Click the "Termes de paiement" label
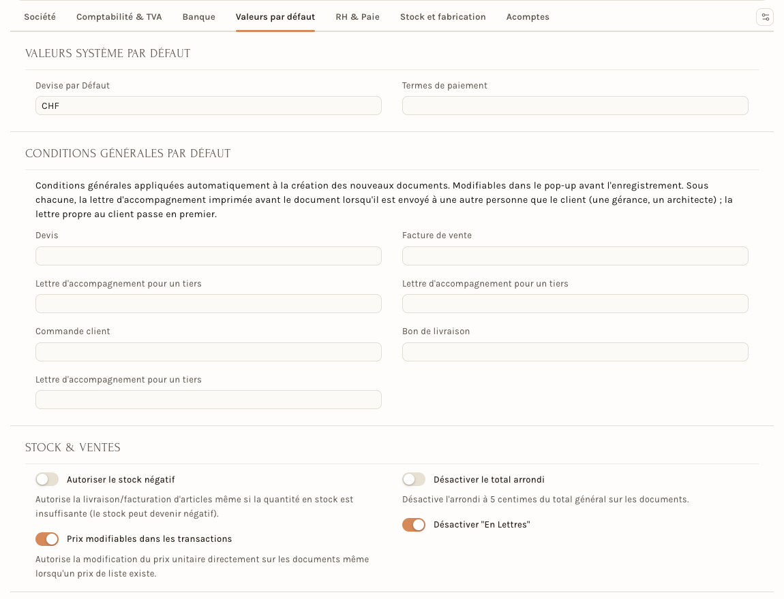The image size is (784, 599). pos(444,85)
